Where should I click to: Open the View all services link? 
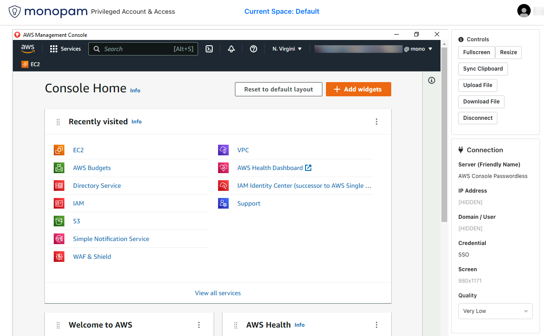(218, 293)
